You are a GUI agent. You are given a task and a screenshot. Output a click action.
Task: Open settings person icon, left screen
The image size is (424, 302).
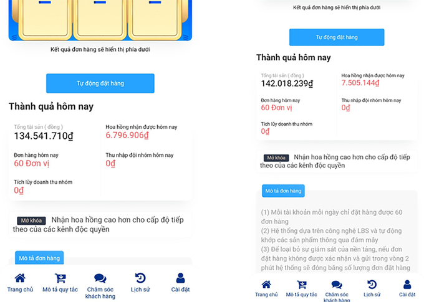tap(180, 278)
